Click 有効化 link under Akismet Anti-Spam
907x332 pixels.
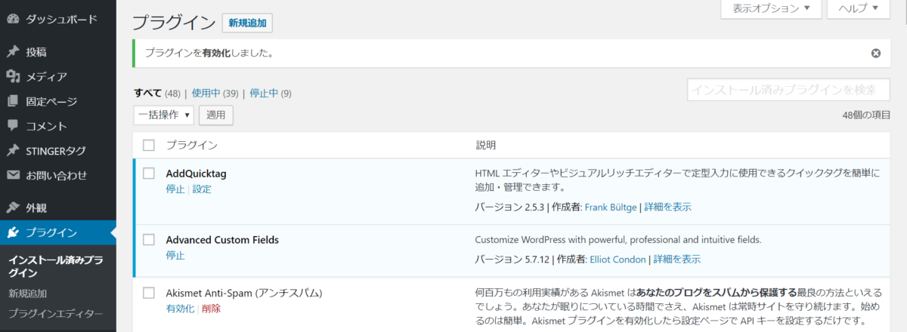pos(180,309)
